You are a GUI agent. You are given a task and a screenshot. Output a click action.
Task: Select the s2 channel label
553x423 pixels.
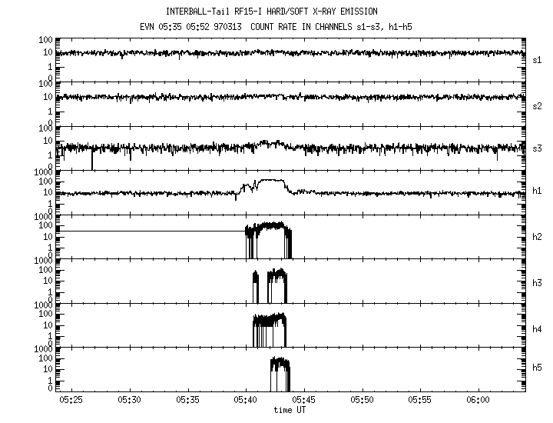pyautogui.click(x=538, y=105)
